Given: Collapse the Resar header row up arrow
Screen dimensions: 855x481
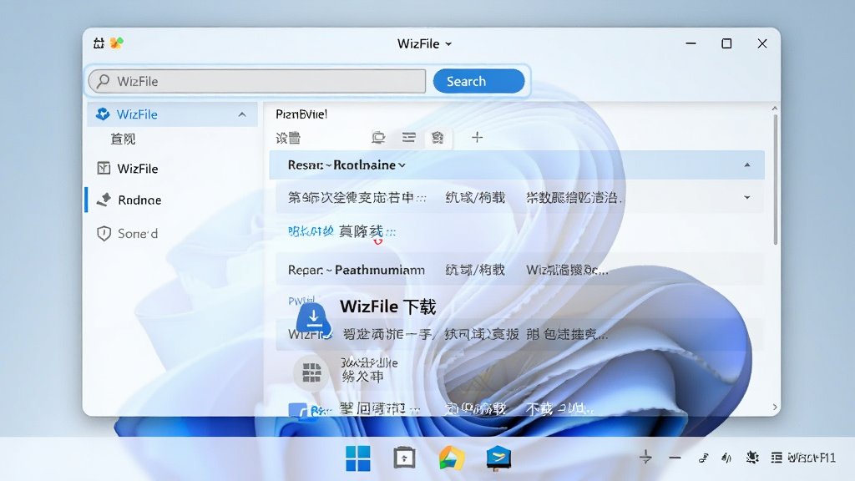Looking at the screenshot, I should [747, 165].
